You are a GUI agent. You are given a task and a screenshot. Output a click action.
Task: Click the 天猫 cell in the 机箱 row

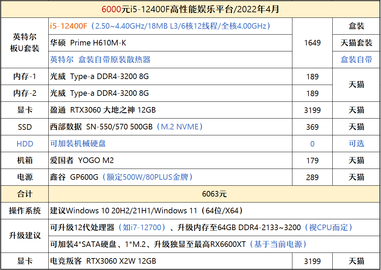pos(356,160)
